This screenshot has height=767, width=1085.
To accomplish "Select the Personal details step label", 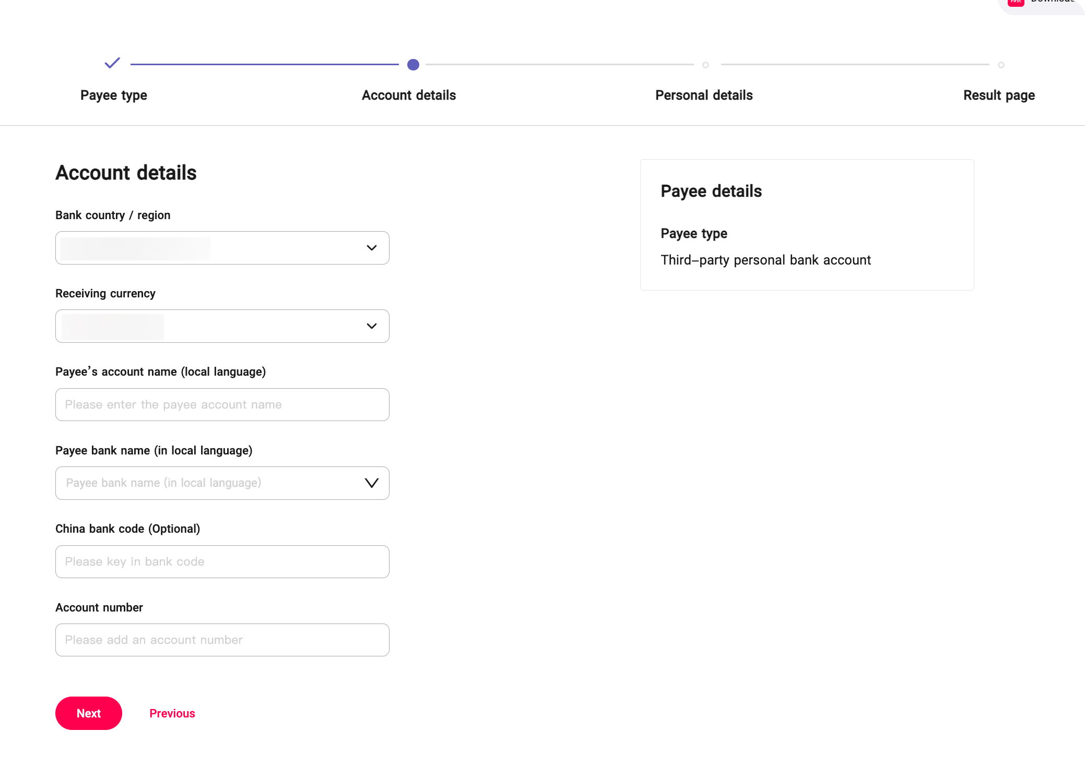I will coord(704,95).
